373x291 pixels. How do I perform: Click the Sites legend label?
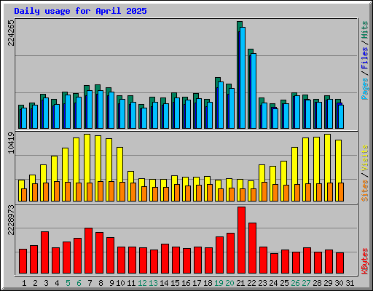[365, 191]
